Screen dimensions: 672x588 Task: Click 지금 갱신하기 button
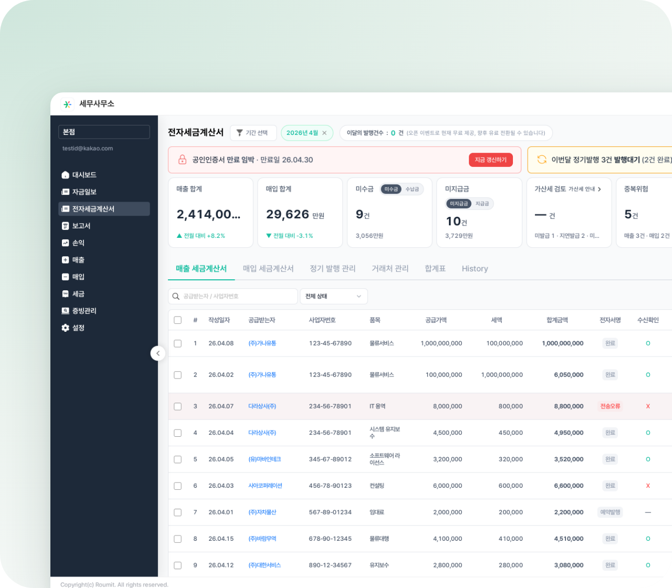pos(491,160)
